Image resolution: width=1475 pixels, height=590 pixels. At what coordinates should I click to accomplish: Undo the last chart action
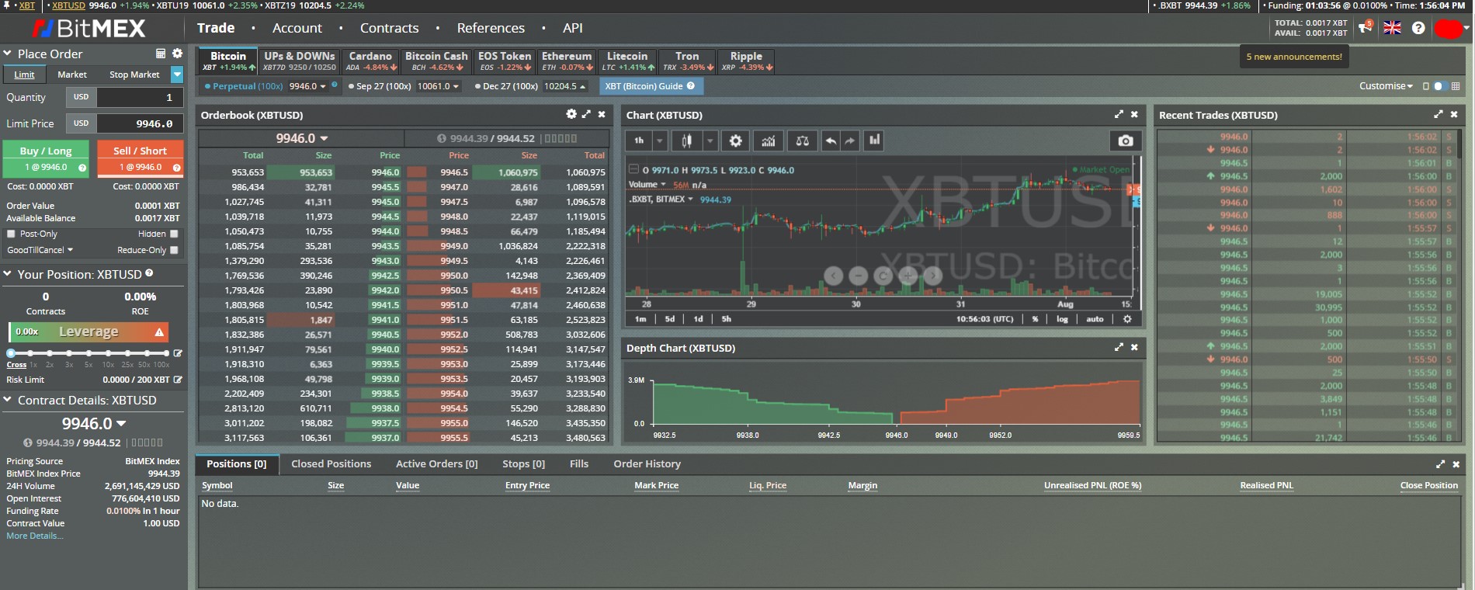(831, 141)
